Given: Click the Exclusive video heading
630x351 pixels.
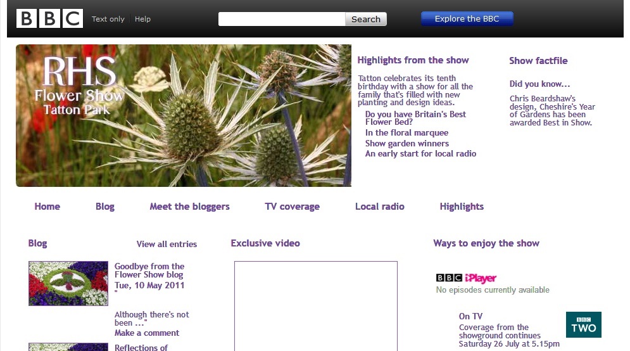Looking at the screenshot, I should point(265,243).
